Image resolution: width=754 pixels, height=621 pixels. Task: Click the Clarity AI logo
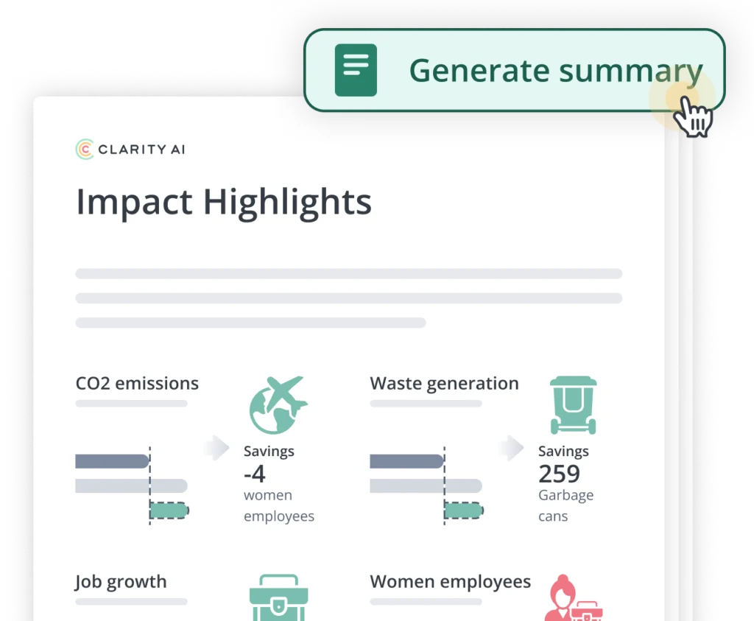click(x=130, y=150)
